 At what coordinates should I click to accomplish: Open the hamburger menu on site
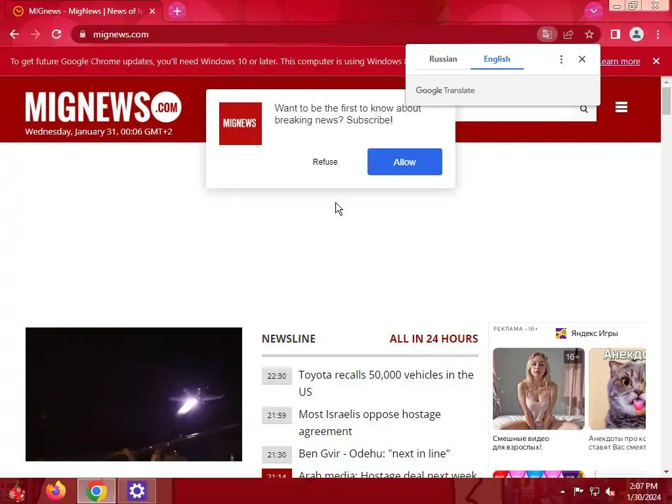(x=621, y=107)
